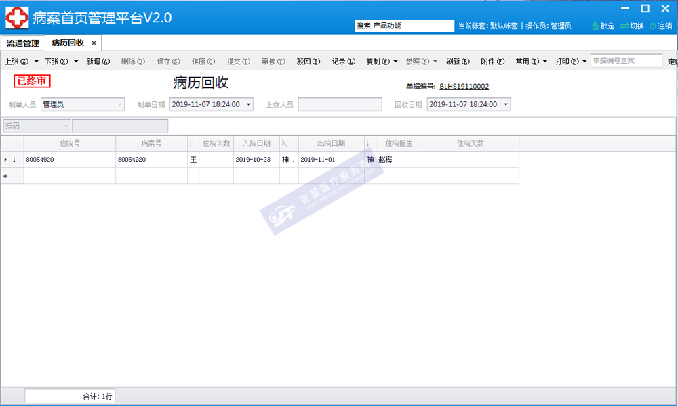Click the 驳回 toolbar button

pos(308,62)
